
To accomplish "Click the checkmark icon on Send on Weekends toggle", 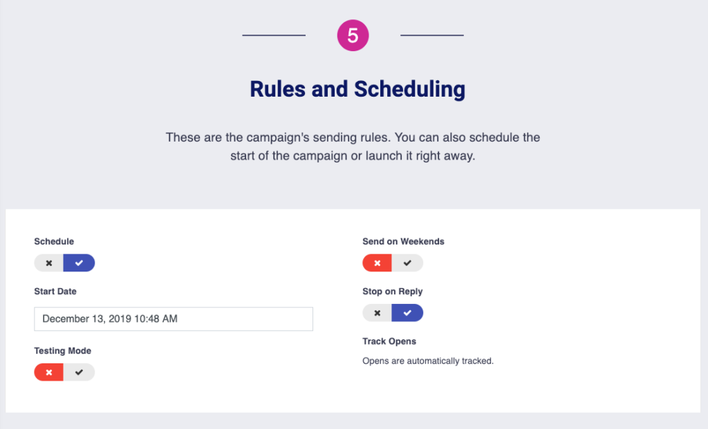I will (407, 263).
